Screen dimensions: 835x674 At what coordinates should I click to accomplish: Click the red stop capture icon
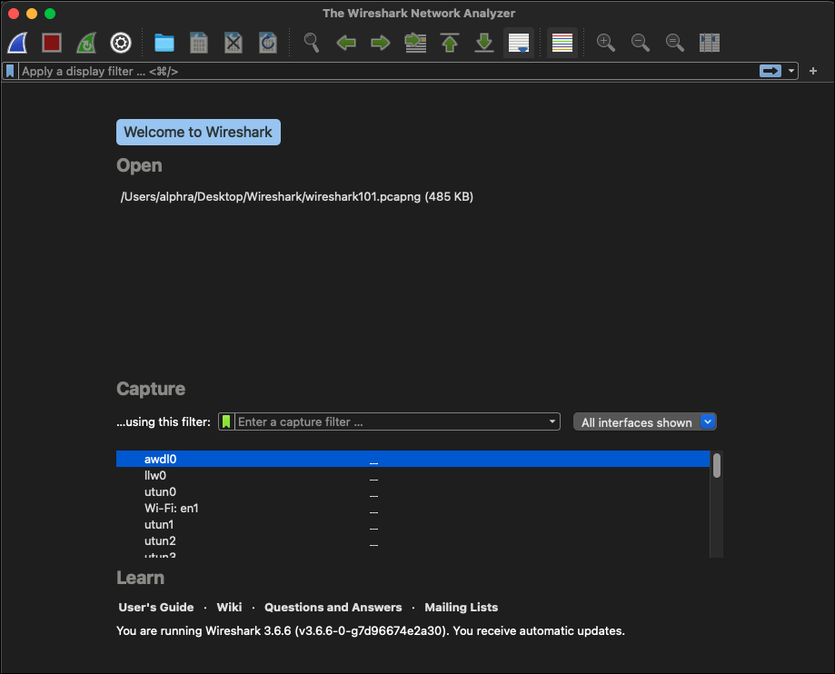[51, 43]
